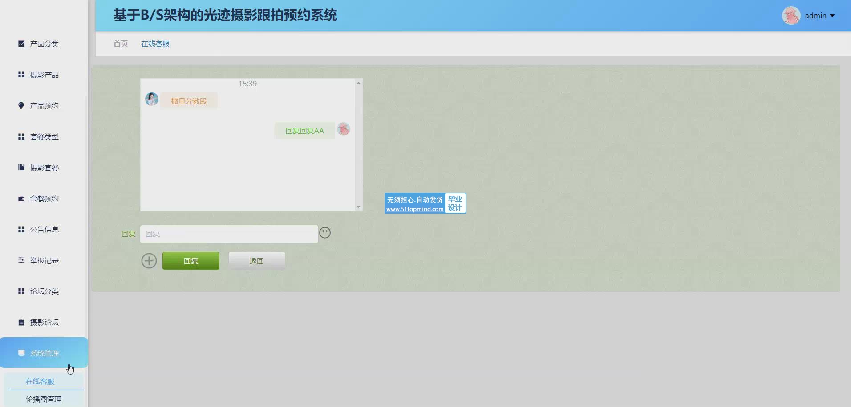Open 举报记录 sidebar entry
Viewport: 851px width, 407px height.
tap(44, 260)
